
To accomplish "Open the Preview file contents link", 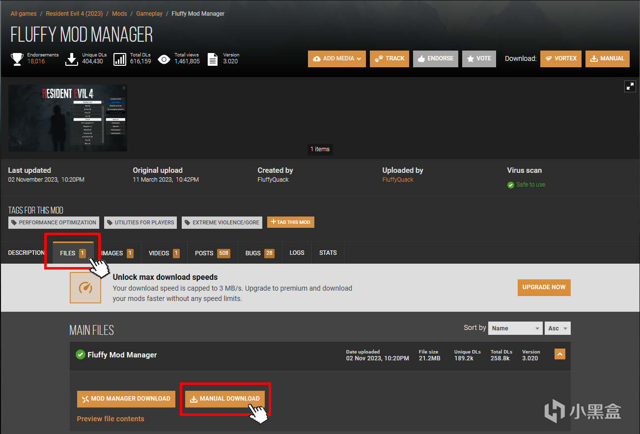I will (111, 419).
